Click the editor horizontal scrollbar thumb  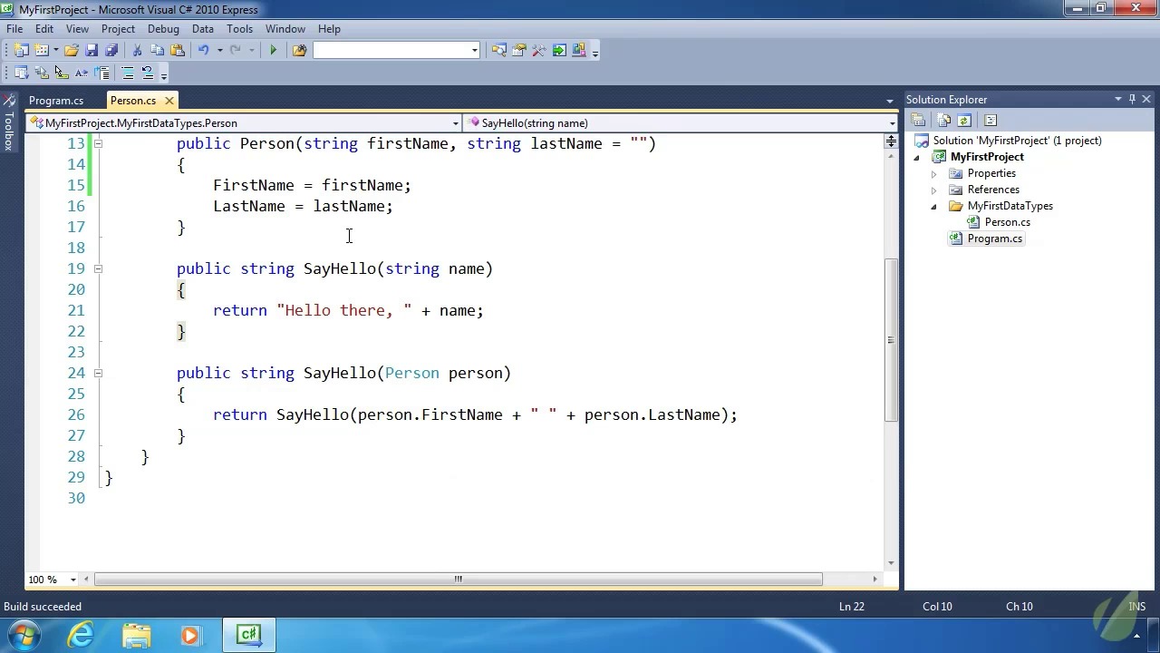click(x=458, y=580)
